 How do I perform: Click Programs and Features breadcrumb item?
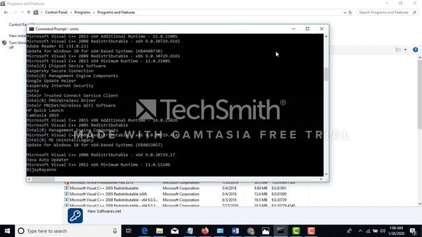116,13
